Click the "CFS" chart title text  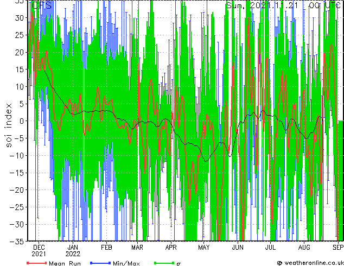(42, 5)
